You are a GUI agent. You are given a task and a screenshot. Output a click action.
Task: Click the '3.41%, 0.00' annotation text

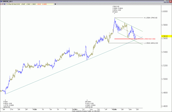click(89, 103)
